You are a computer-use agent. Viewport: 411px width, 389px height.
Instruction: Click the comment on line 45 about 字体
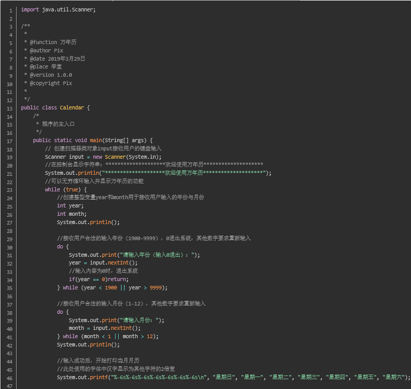tap(116, 369)
